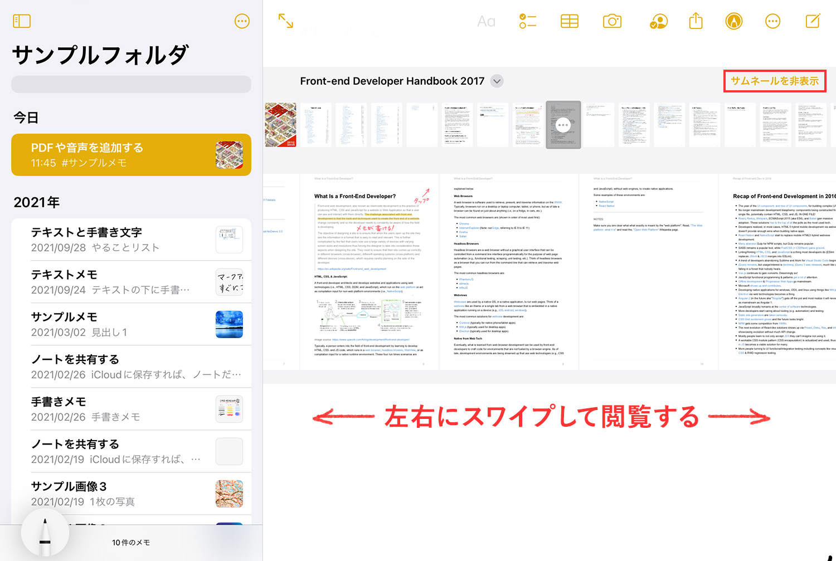Open the page with Web Browsers heading

click(509, 271)
